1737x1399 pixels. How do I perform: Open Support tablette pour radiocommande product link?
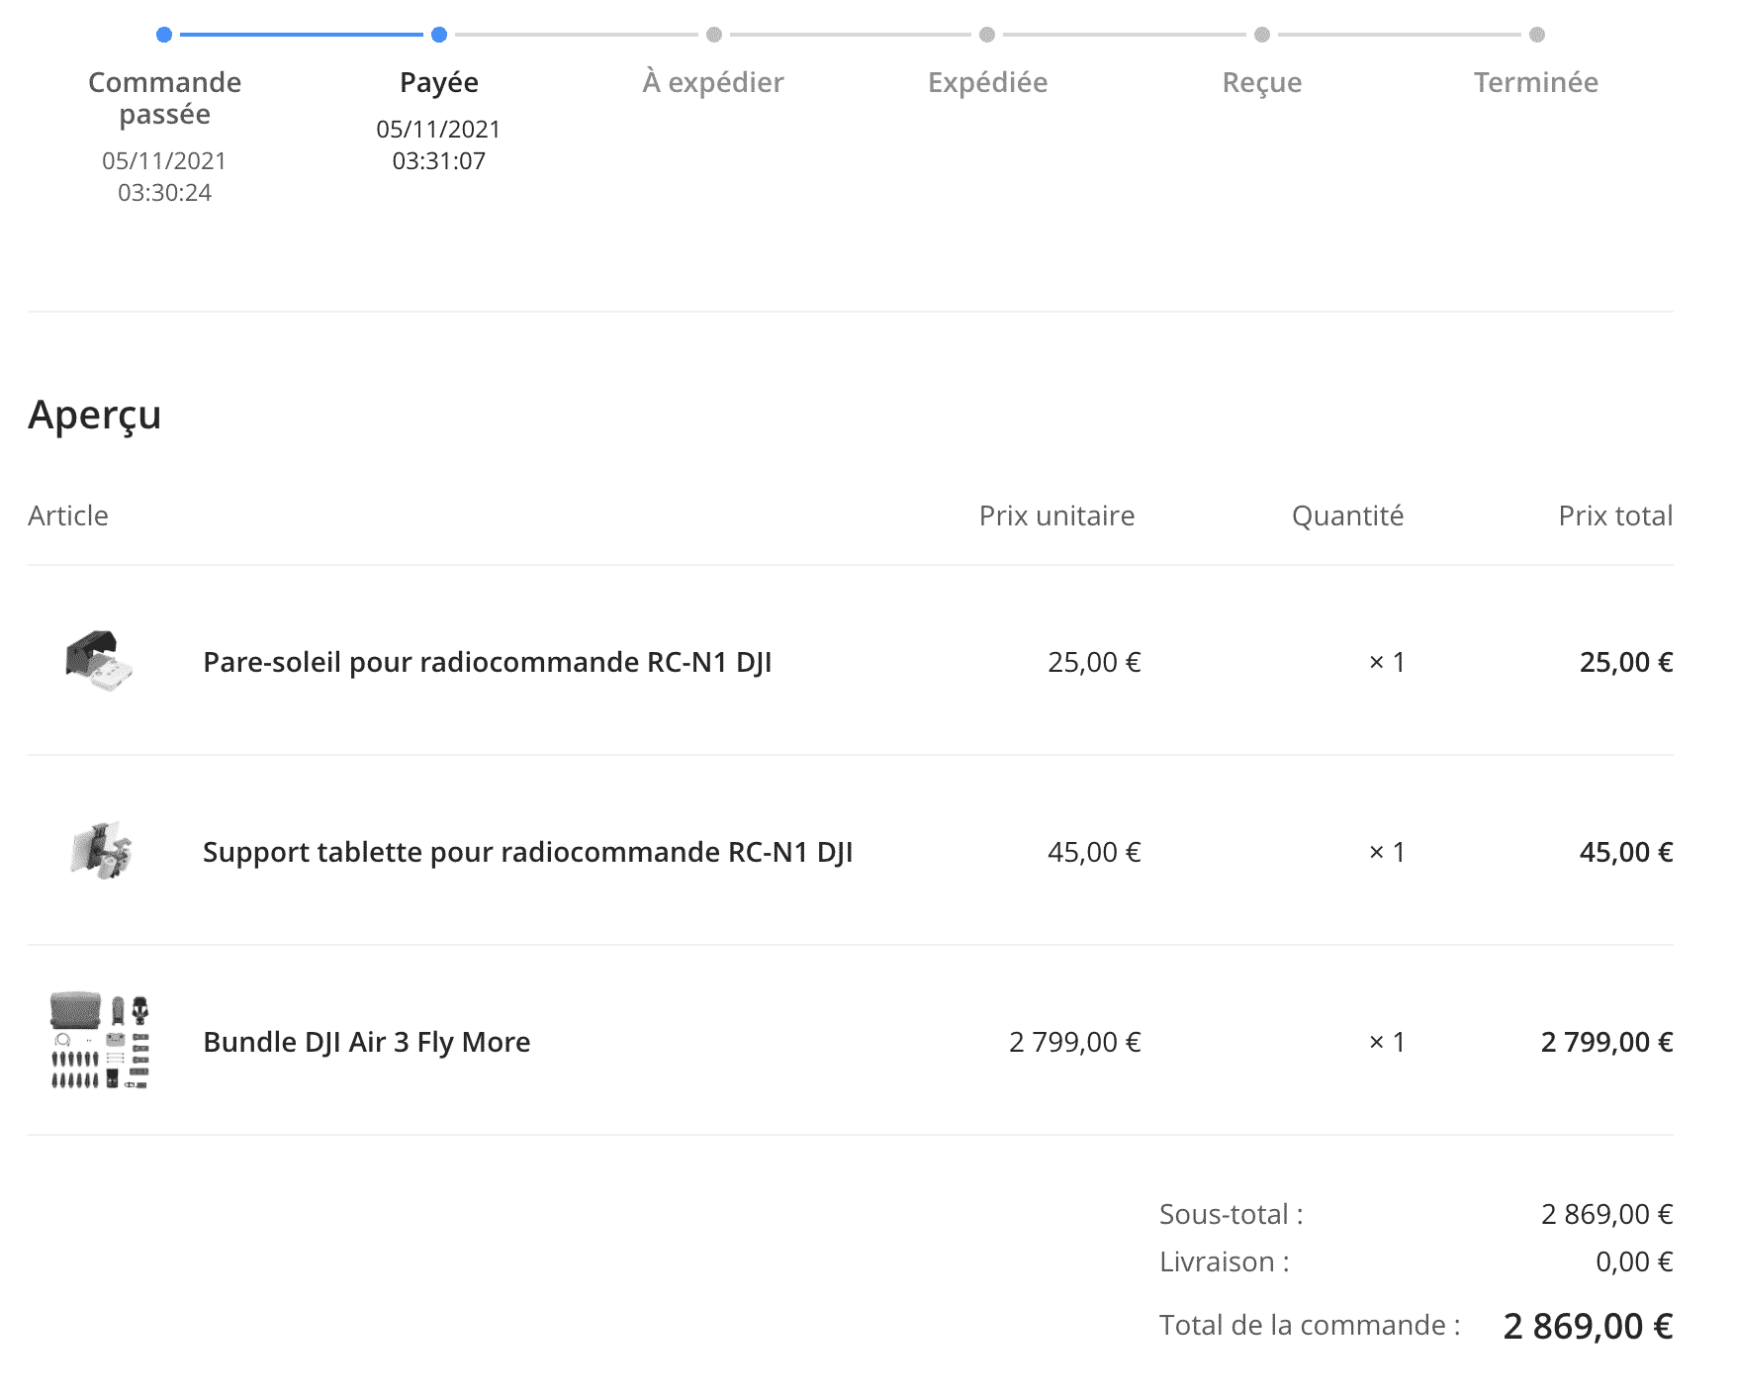527,852
